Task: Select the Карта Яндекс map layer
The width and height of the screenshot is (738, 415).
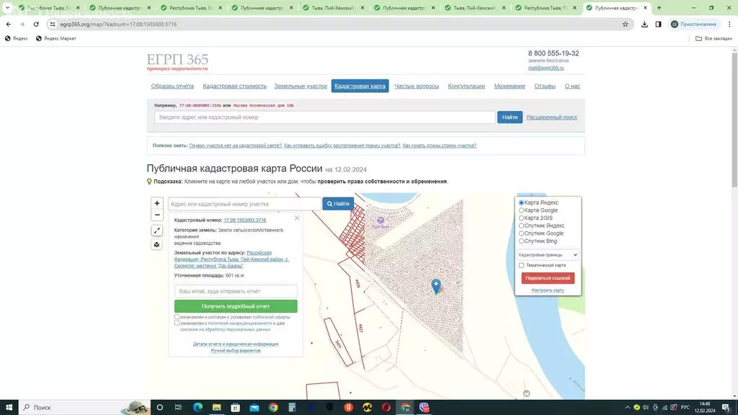Action: [x=522, y=202]
